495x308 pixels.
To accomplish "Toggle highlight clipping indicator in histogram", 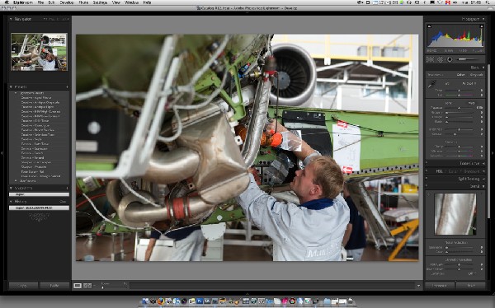I will (x=482, y=26).
